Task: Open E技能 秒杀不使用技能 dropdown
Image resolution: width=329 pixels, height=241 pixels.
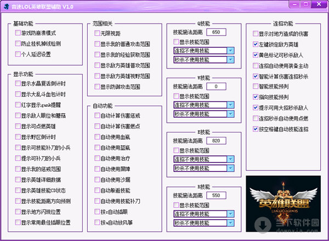Action: (230, 168)
